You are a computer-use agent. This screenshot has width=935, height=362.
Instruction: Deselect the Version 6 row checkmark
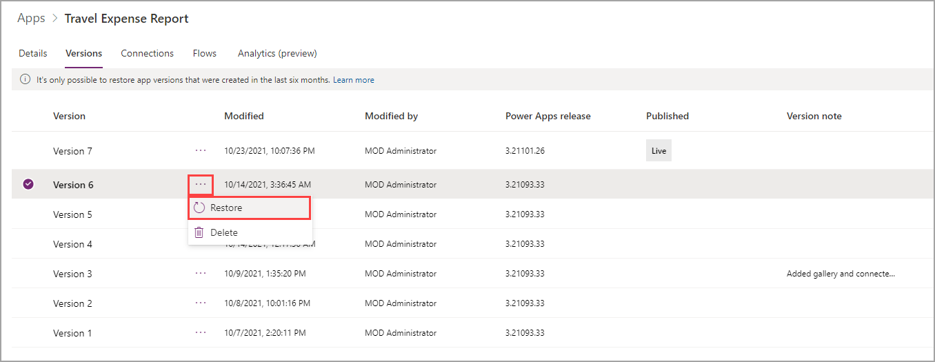(x=28, y=184)
